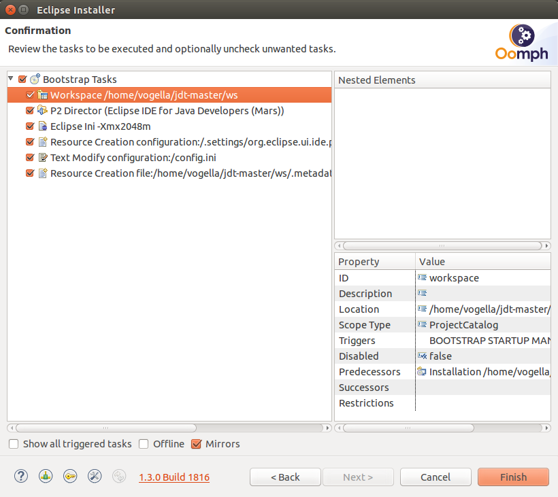This screenshot has width=558, height=497.
Task: Click the task tree horizontal scrollbar thumb
Action: [106, 428]
